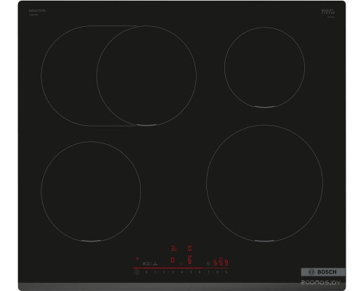Select the rear-right zone display showing 0
Viewport: 363px width, 291px height.
189,249
